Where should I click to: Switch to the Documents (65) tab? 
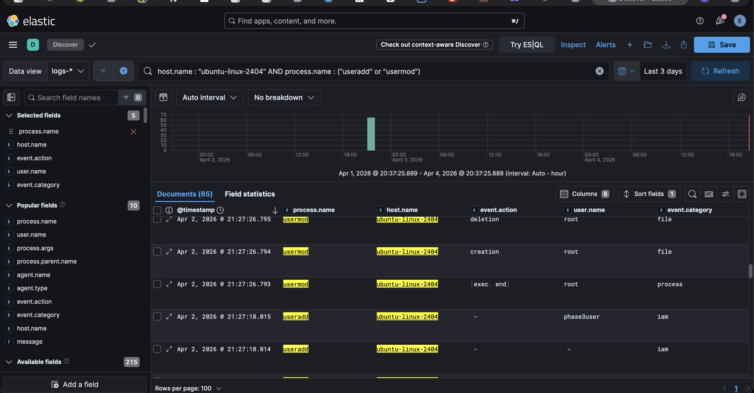tap(185, 194)
